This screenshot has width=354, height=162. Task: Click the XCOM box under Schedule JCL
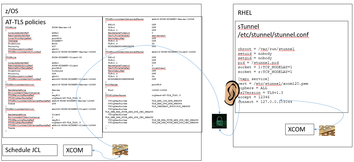pyautogui.click(x=78, y=150)
